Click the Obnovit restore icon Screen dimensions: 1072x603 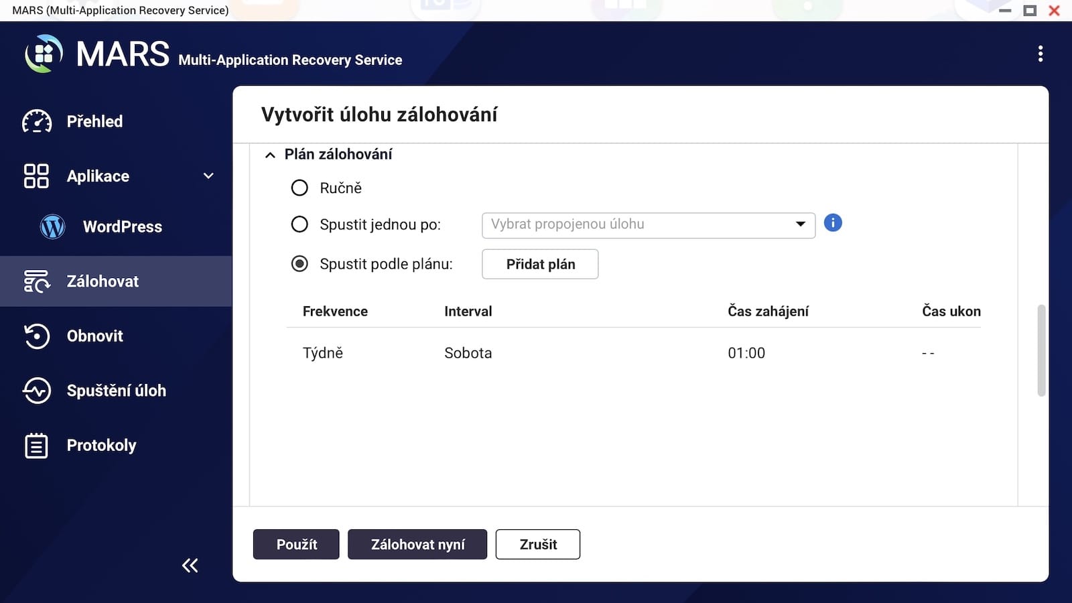pos(37,336)
